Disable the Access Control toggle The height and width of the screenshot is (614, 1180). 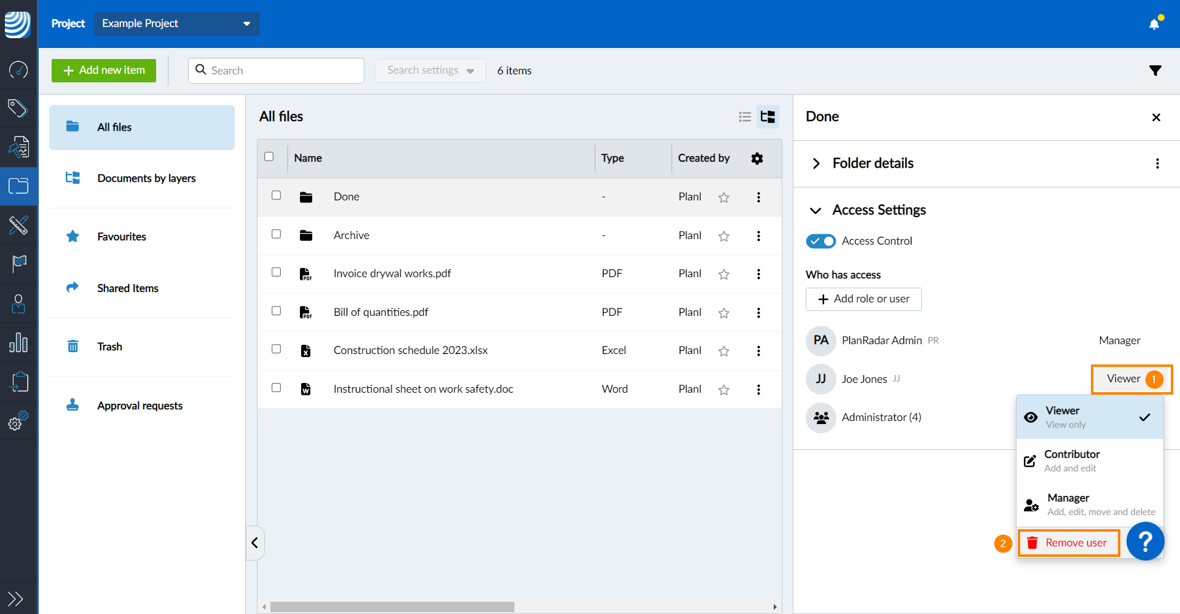(820, 241)
